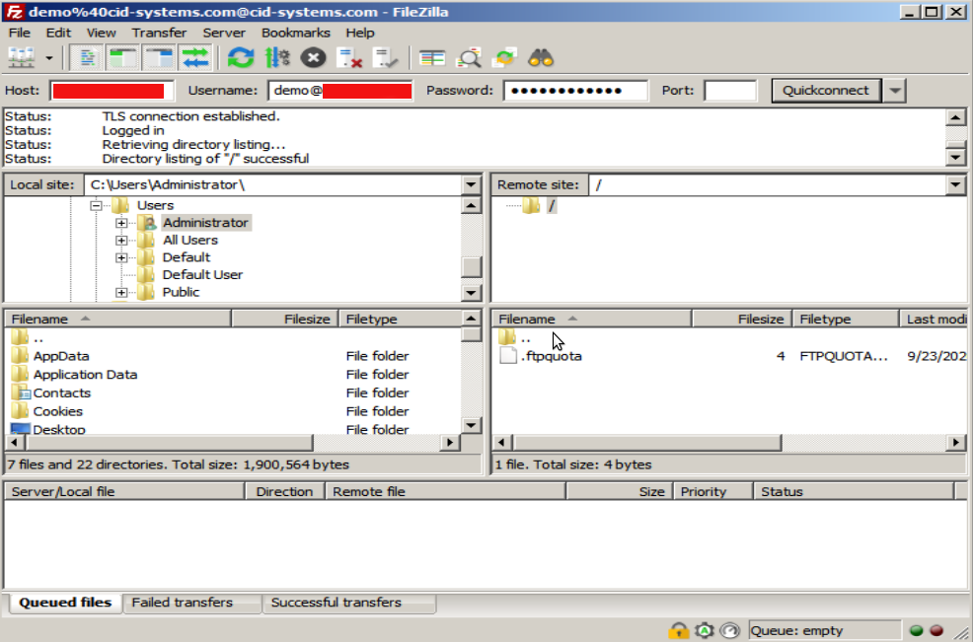This screenshot has width=973, height=642.
Task: Click the Password input field
Action: 576,91
